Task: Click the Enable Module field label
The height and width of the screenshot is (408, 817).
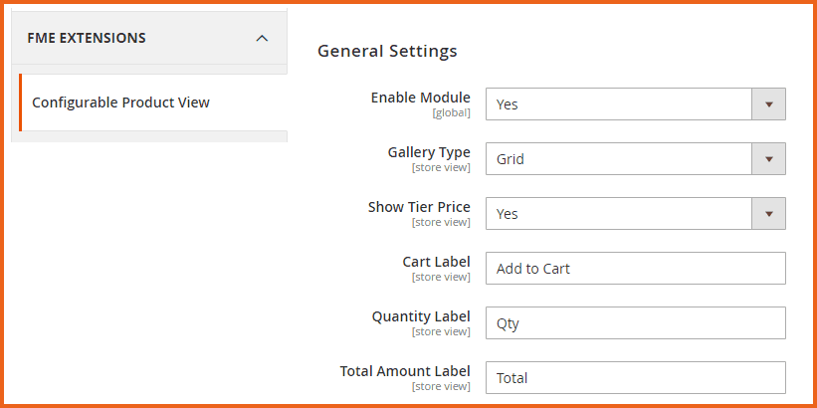Action: [420, 98]
